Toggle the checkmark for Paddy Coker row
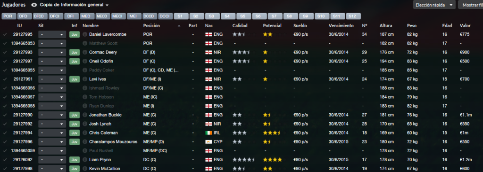Screen dimensions: 483x172 point(5,70)
